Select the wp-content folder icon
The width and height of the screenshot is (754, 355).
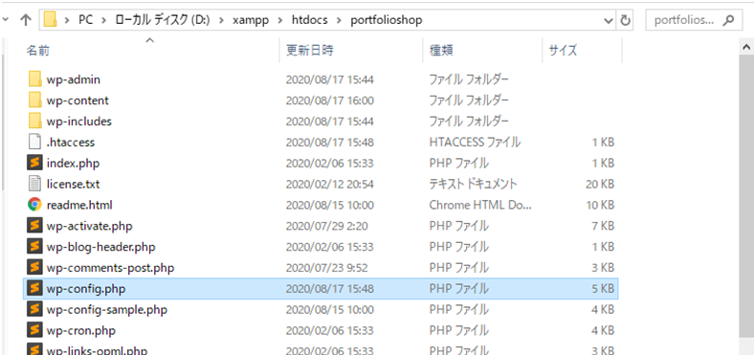[x=35, y=100]
